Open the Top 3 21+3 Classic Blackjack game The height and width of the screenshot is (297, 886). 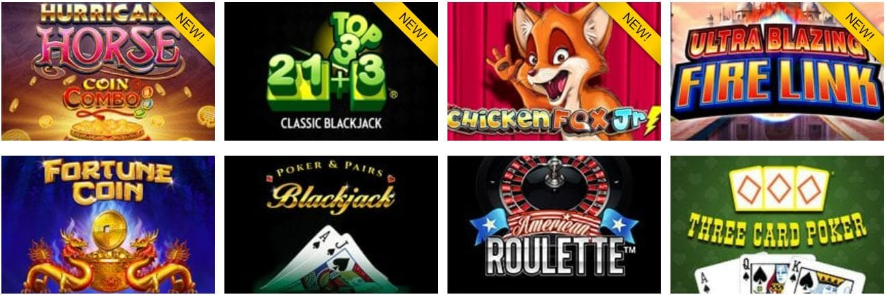(x=331, y=71)
